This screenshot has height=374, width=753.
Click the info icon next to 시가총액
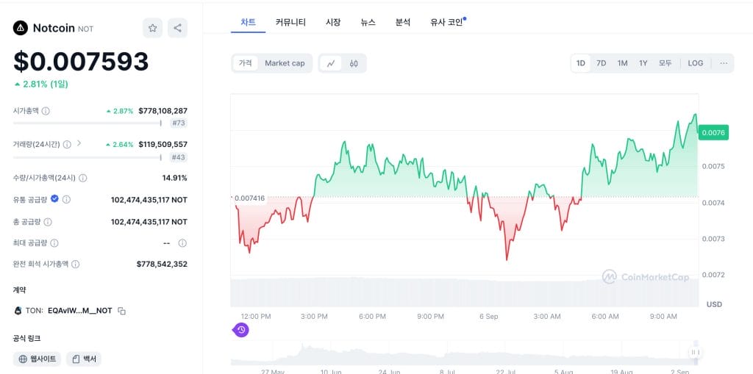tap(46, 111)
